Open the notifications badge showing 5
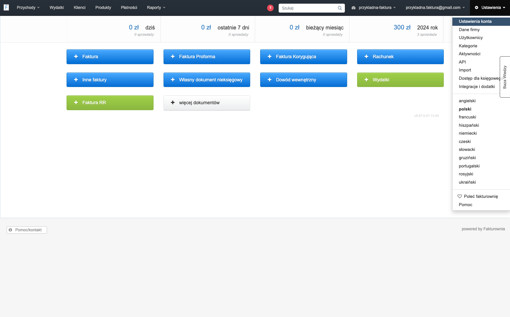 pos(270,8)
